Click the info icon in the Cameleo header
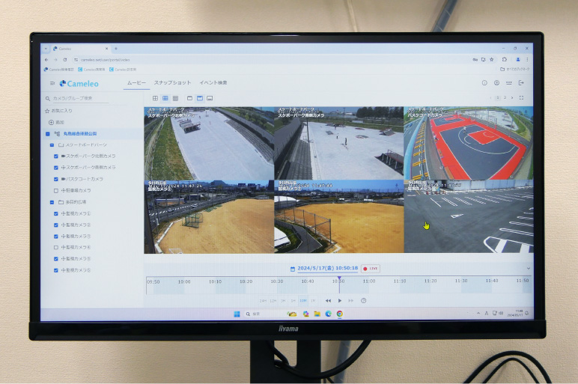Image resolution: width=578 pixels, height=384 pixels. tap(484, 83)
